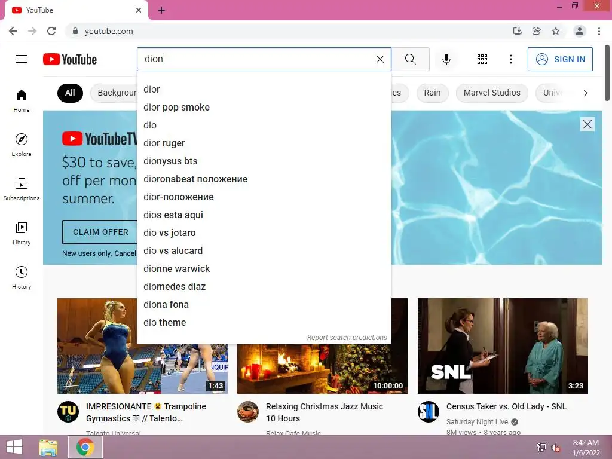Go to Home in the sidebar
Image resolution: width=612 pixels, height=459 pixels.
point(22,101)
